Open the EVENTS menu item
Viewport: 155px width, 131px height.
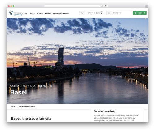tap(48, 13)
